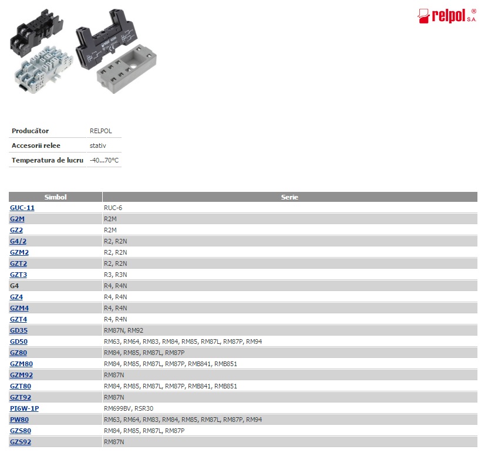
Task: Click the RELPOL producer value
Action: pyautogui.click(x=101, y=131)
